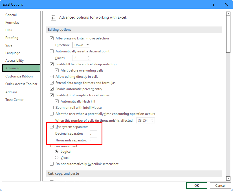The height and width of the screenshot is (191, 233).
Task: Click the Advanced options list icon
Action: click(53, 17)
